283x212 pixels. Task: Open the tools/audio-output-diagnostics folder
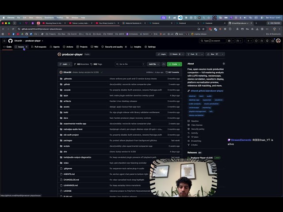(77, 157)
